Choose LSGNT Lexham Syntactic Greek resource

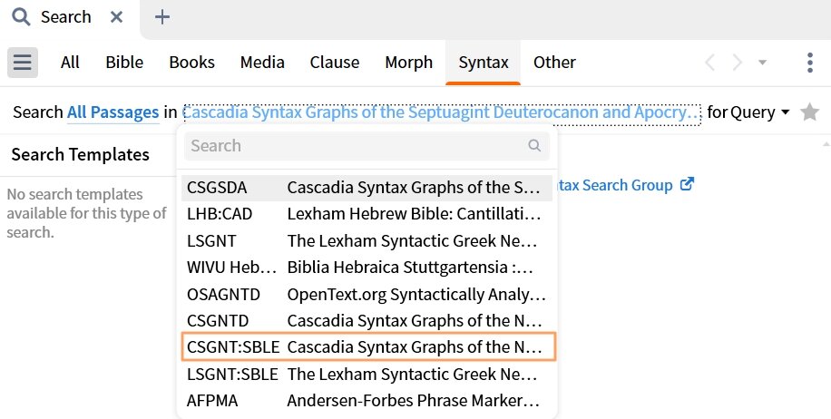coord(367,241)
